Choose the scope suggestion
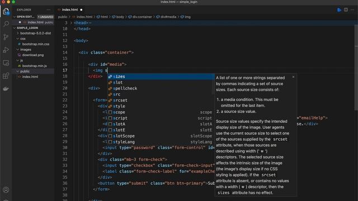358x201 pixels. (x=161, y=112)
